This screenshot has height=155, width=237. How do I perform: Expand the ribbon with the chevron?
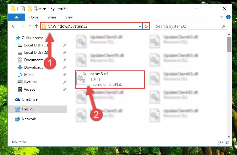click(x=221, y=17)
